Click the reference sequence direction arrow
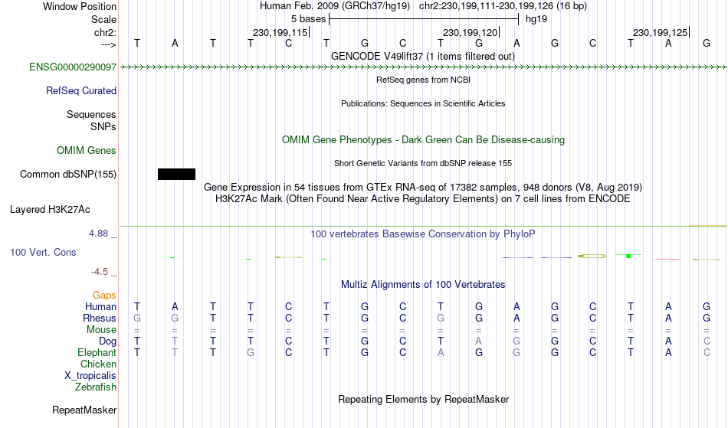 [x=109, y=44]
